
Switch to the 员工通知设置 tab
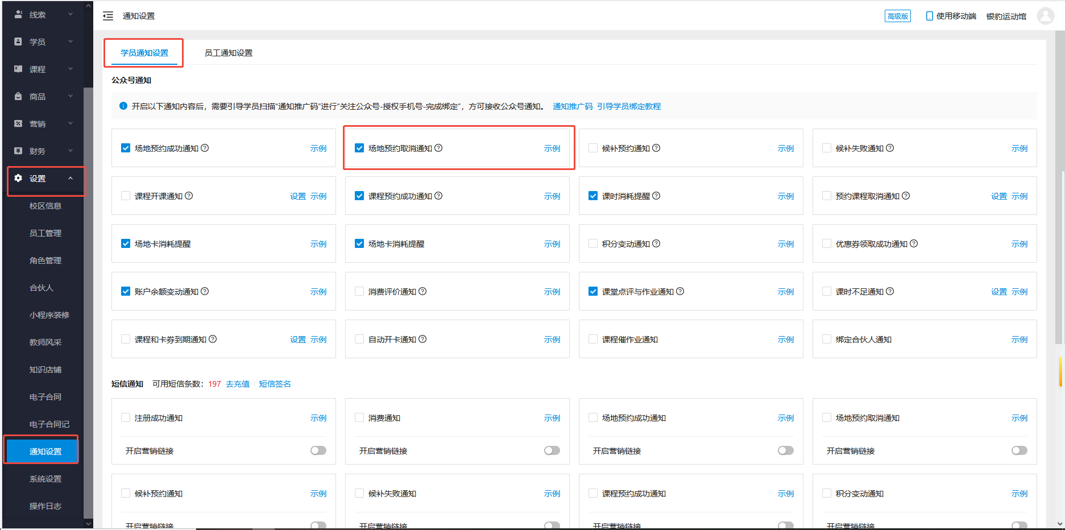point(228,52)
